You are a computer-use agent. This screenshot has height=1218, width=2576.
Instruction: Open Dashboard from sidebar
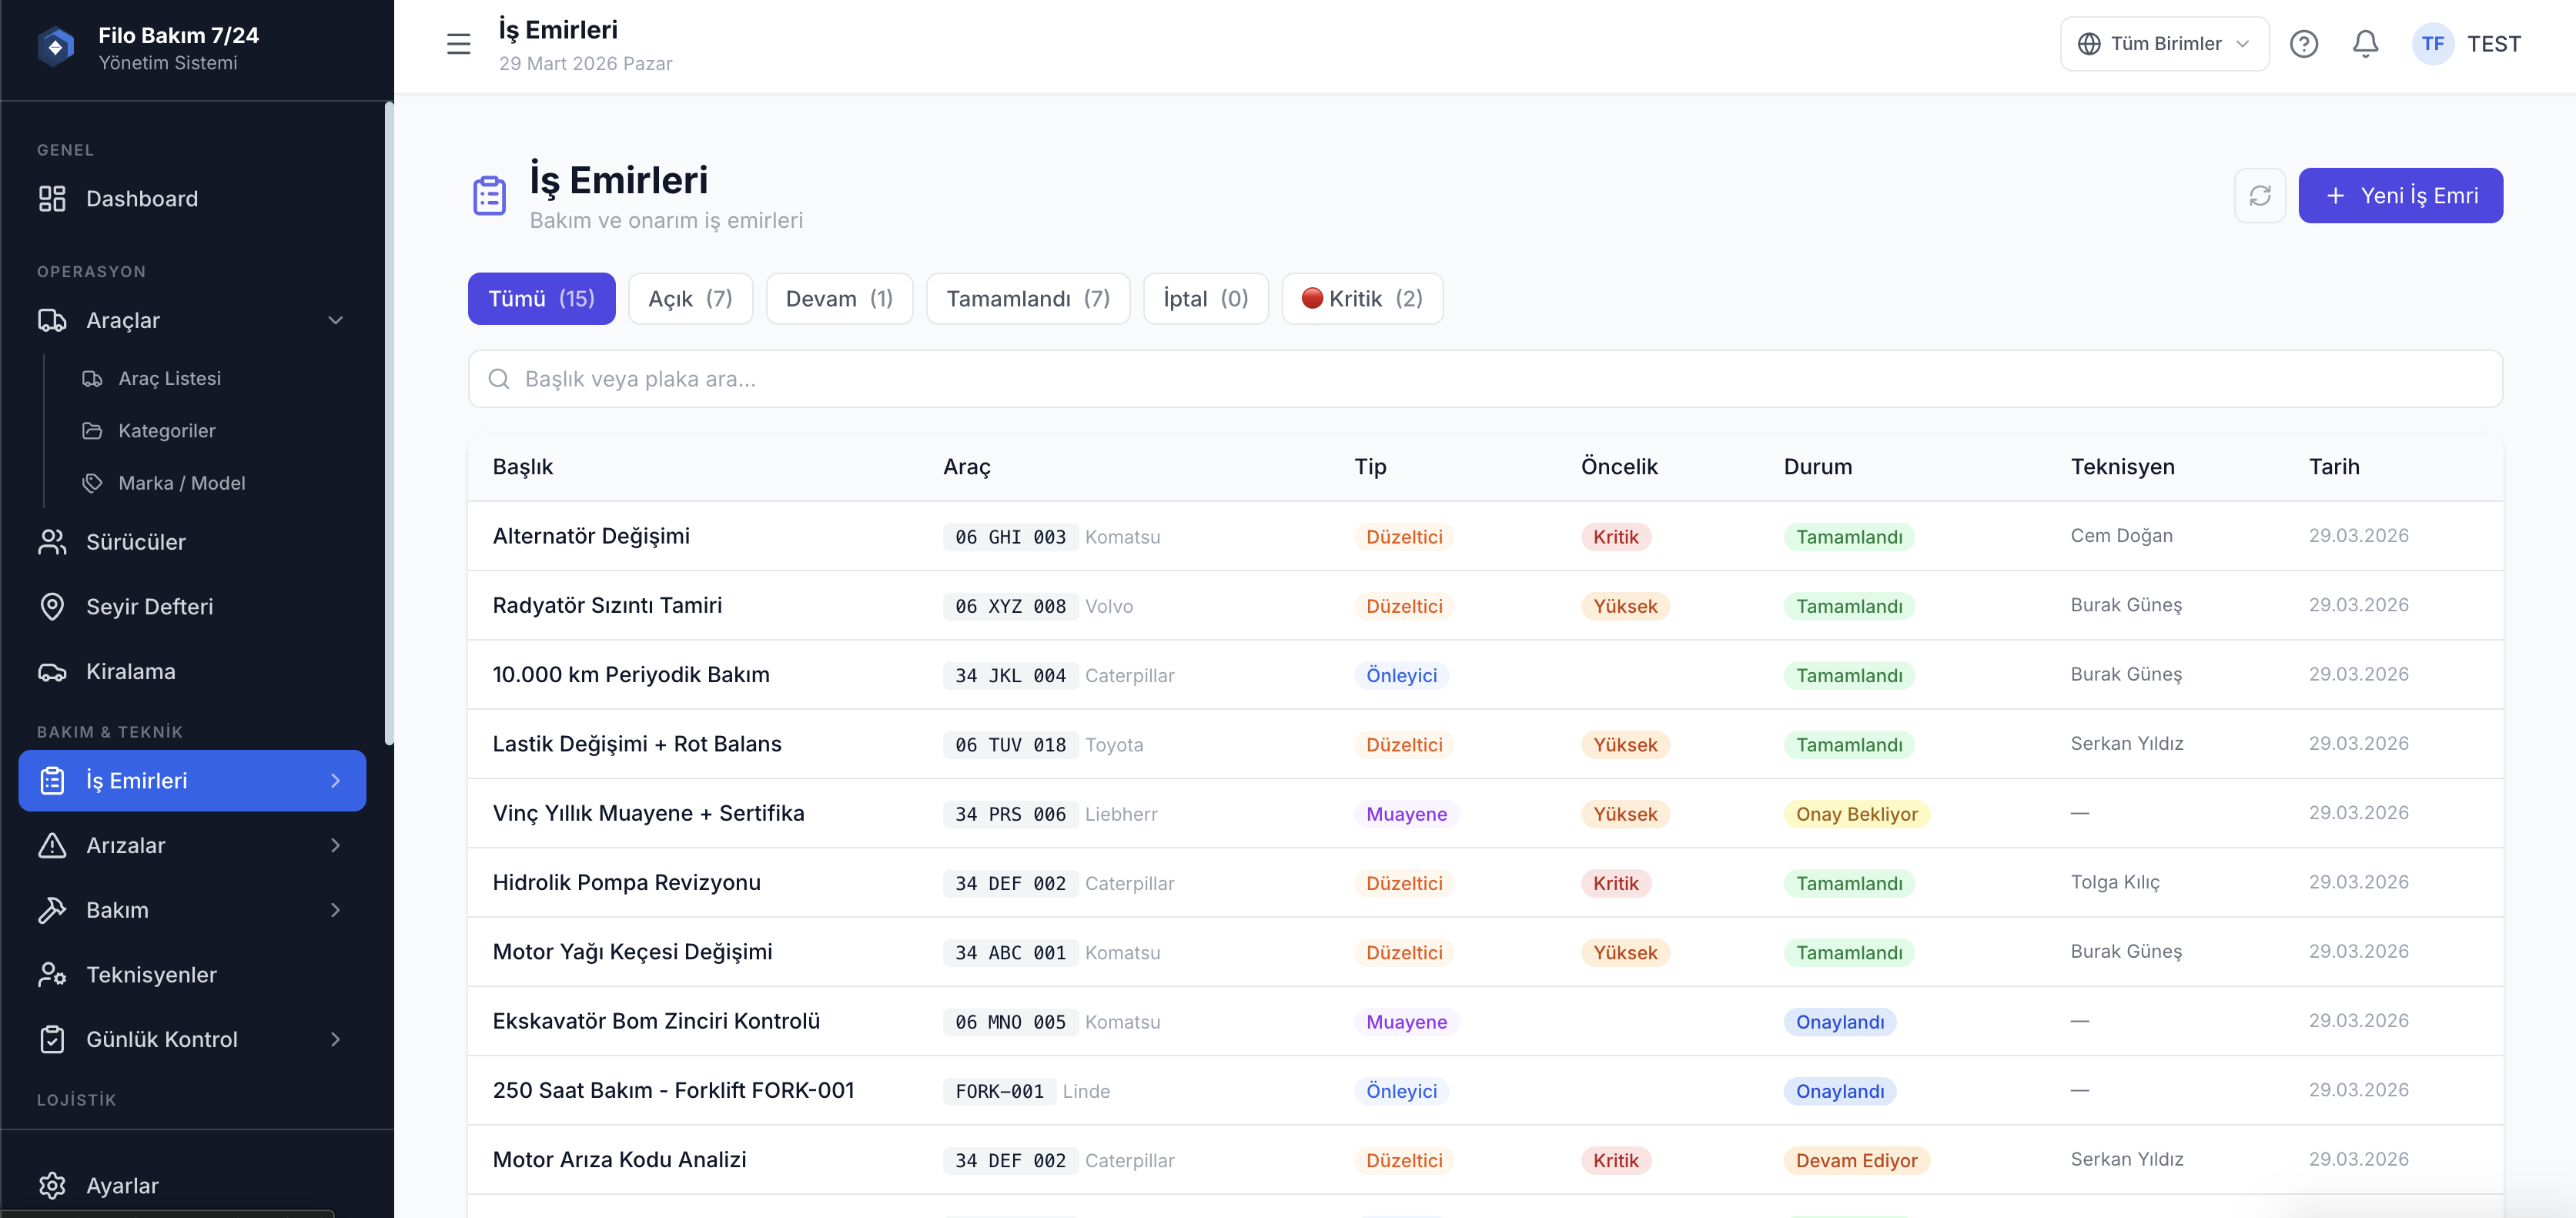[x=141, y=199]
